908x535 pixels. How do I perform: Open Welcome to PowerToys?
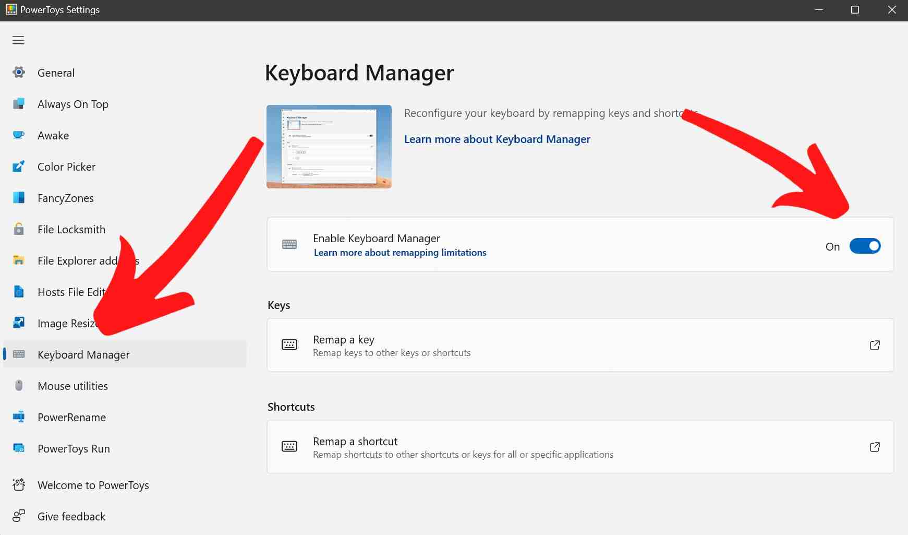coord(125,485)
